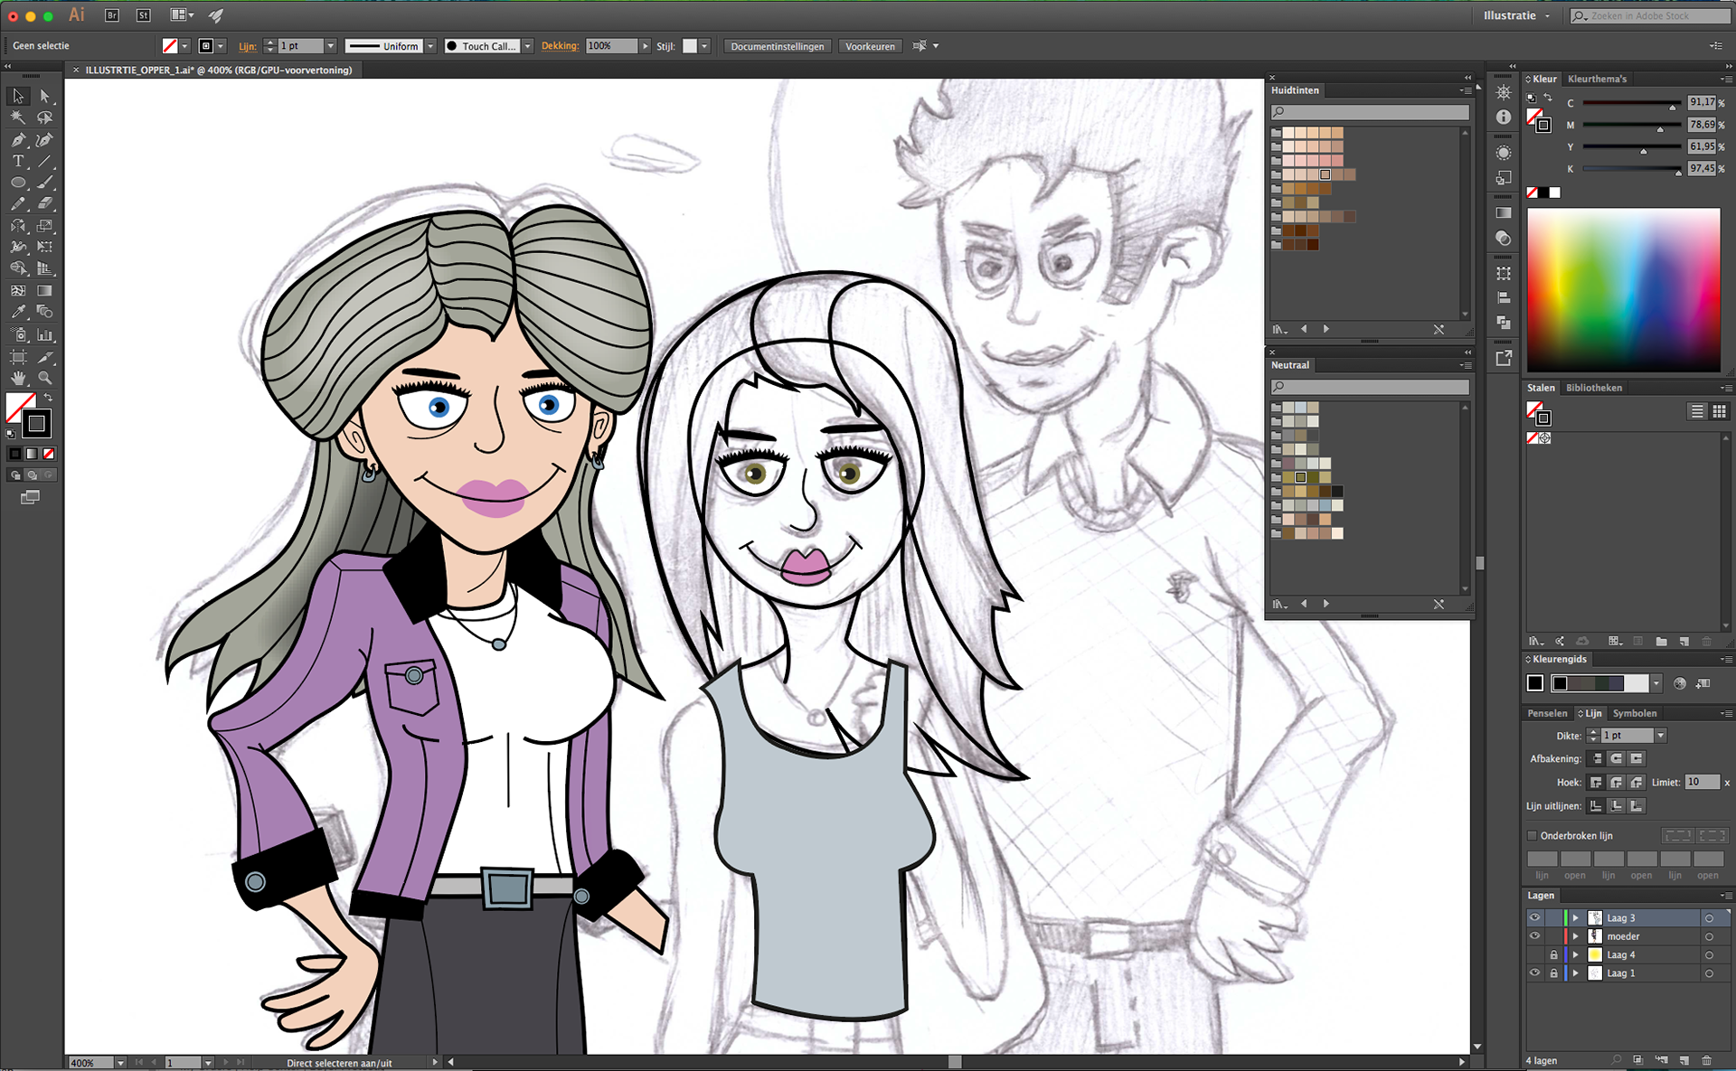1736x1071 pixels.
Task: Toggle visibility of Laag 1
Action: [x=1534, y=973]
